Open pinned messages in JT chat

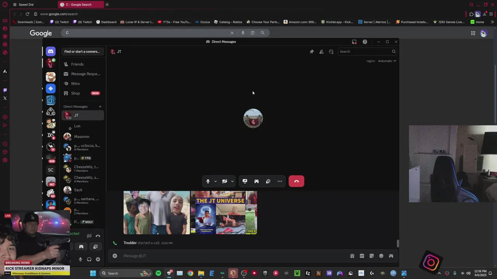point(312,52)
